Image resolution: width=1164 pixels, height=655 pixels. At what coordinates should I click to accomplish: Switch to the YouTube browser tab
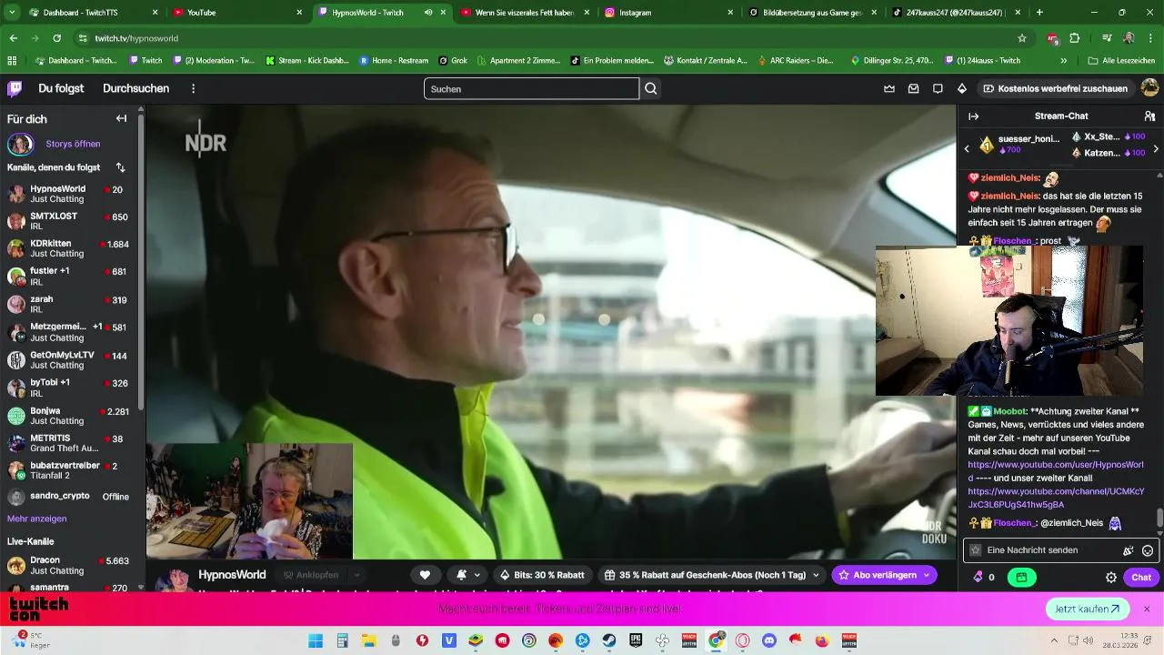pos(236,13)
